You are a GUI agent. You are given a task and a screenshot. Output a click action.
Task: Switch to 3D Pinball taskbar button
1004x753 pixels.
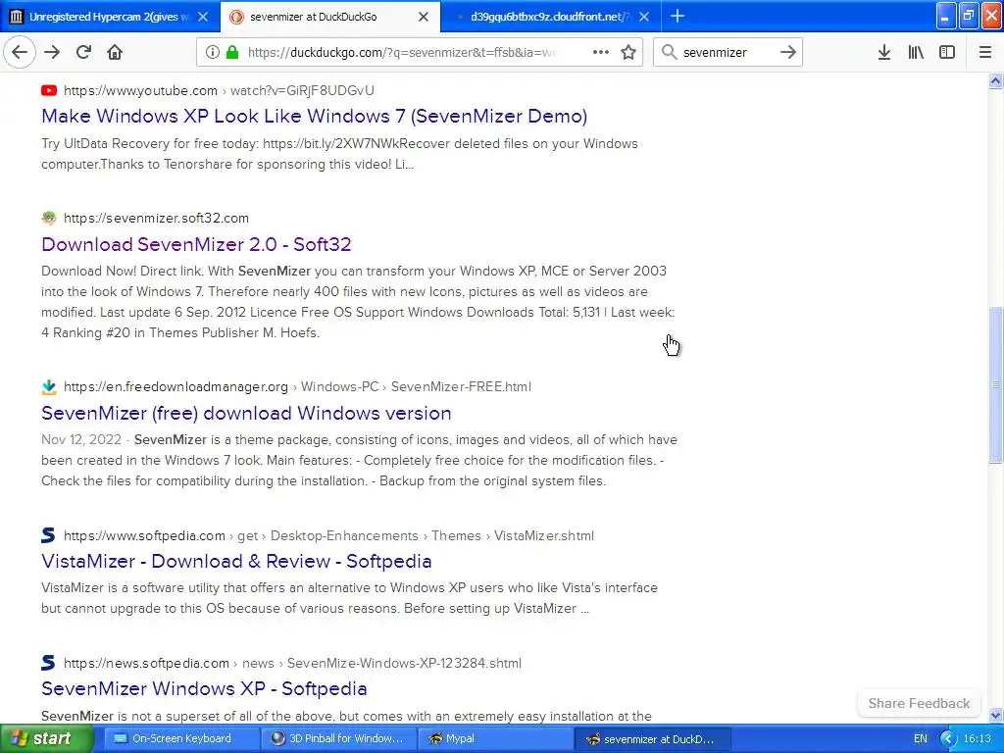point(338,738)
